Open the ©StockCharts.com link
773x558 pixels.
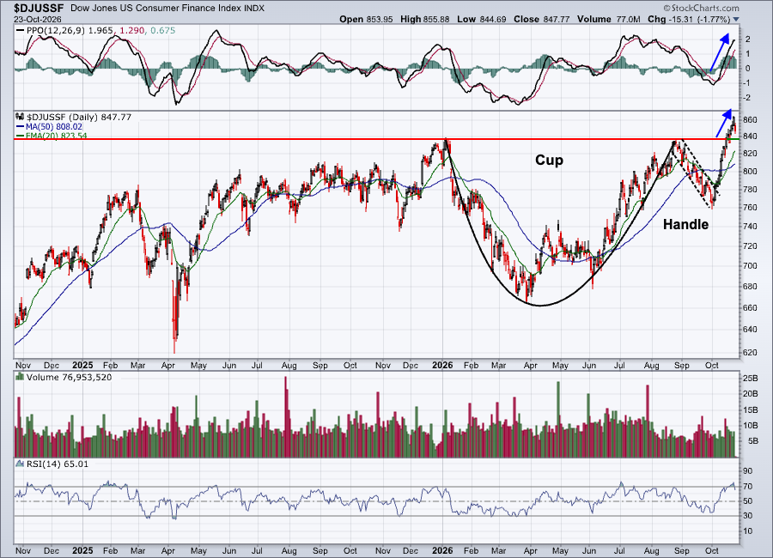pyautogui.click(x=701, y=8)
